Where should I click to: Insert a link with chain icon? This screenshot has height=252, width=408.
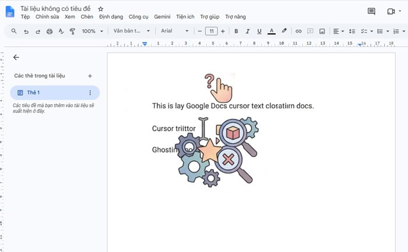tap(298, 31)
